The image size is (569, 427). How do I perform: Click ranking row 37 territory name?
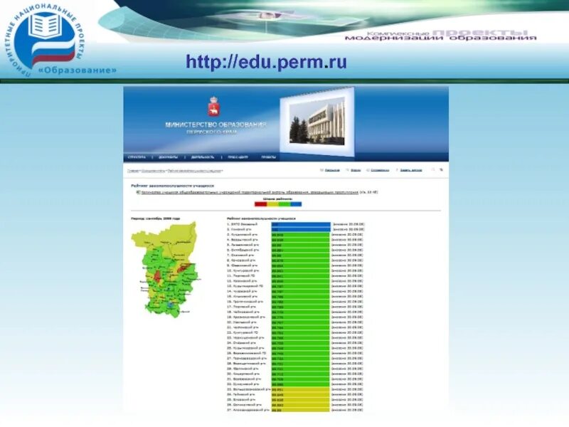[248, 410]
